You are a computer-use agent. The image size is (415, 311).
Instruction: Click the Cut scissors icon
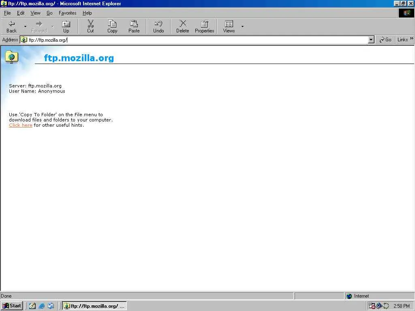pyautogui.click(x=90, y=24)
